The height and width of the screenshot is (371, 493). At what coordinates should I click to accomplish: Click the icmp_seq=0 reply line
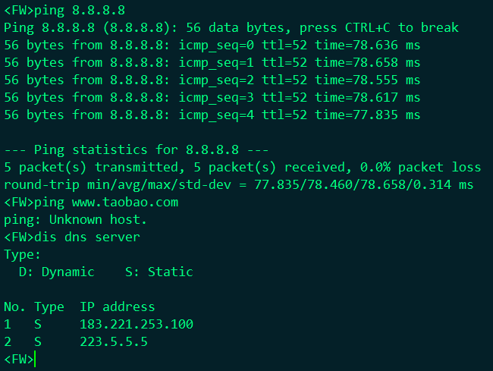click(x=212, y=46)
